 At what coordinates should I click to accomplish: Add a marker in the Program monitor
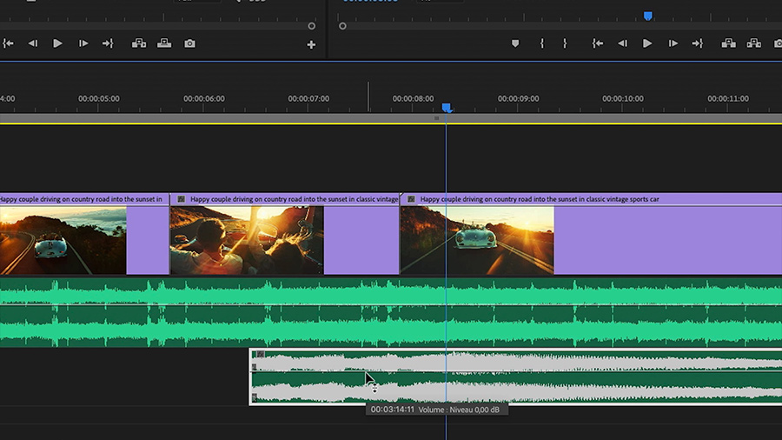515,43
